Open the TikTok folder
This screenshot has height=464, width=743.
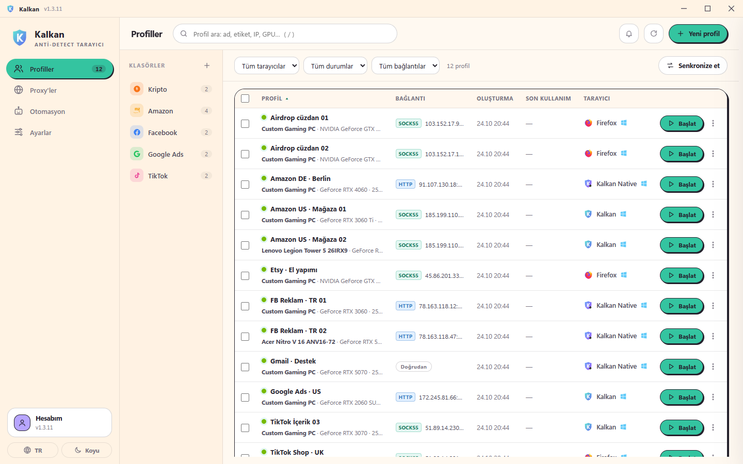pos(171,176)
